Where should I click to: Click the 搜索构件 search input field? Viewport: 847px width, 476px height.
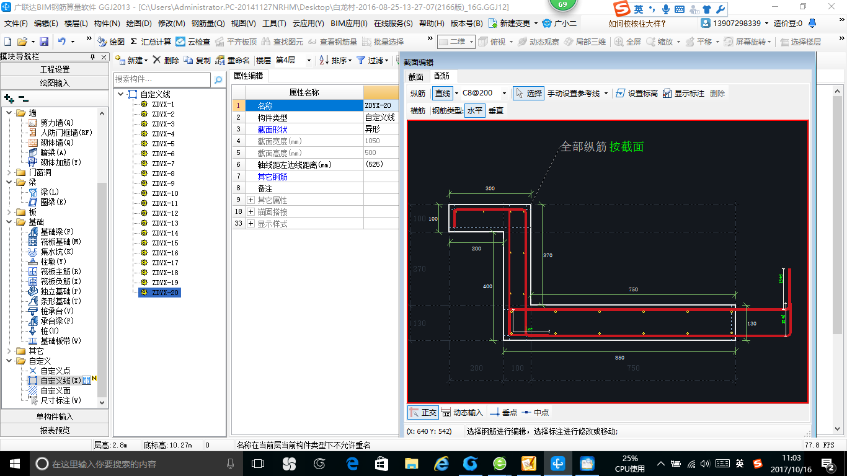[162, 80]
